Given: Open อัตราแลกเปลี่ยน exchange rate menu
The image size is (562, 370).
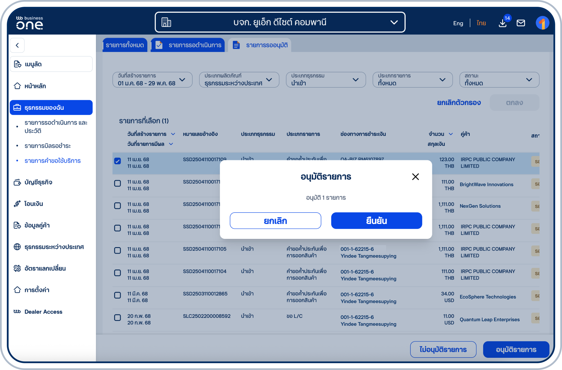Looking at the screenshot, I should (x=45, y=268).
